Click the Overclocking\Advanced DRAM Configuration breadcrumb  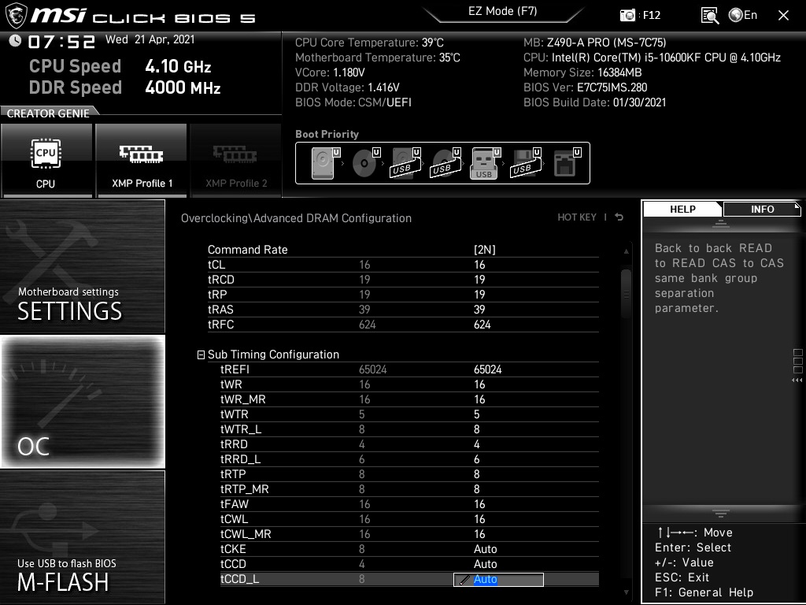click(296, 218)
